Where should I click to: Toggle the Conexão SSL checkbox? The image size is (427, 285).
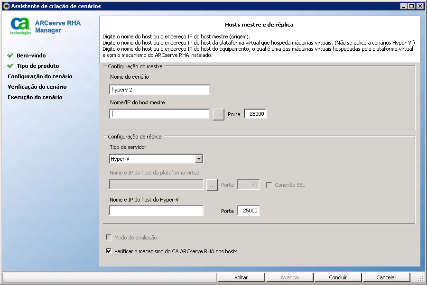pyautogui.click(x=269, y=185)
